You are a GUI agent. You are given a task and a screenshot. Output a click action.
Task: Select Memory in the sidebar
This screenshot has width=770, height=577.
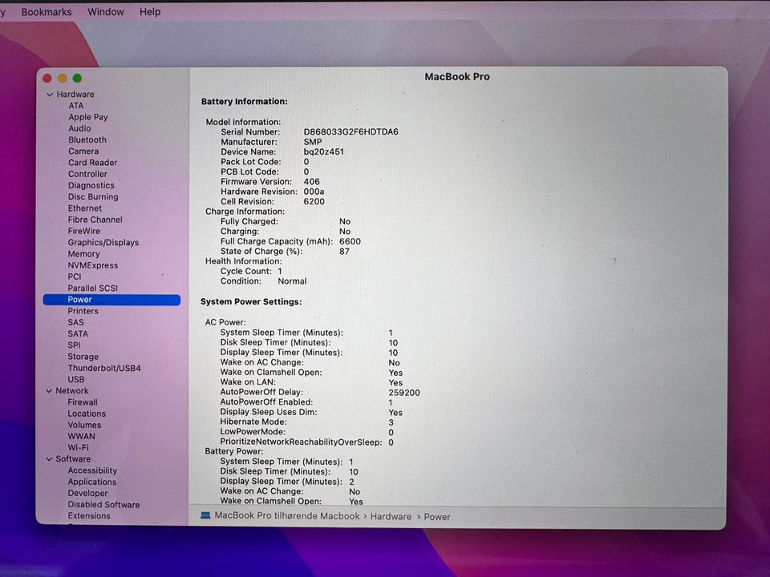click(84, 254)
